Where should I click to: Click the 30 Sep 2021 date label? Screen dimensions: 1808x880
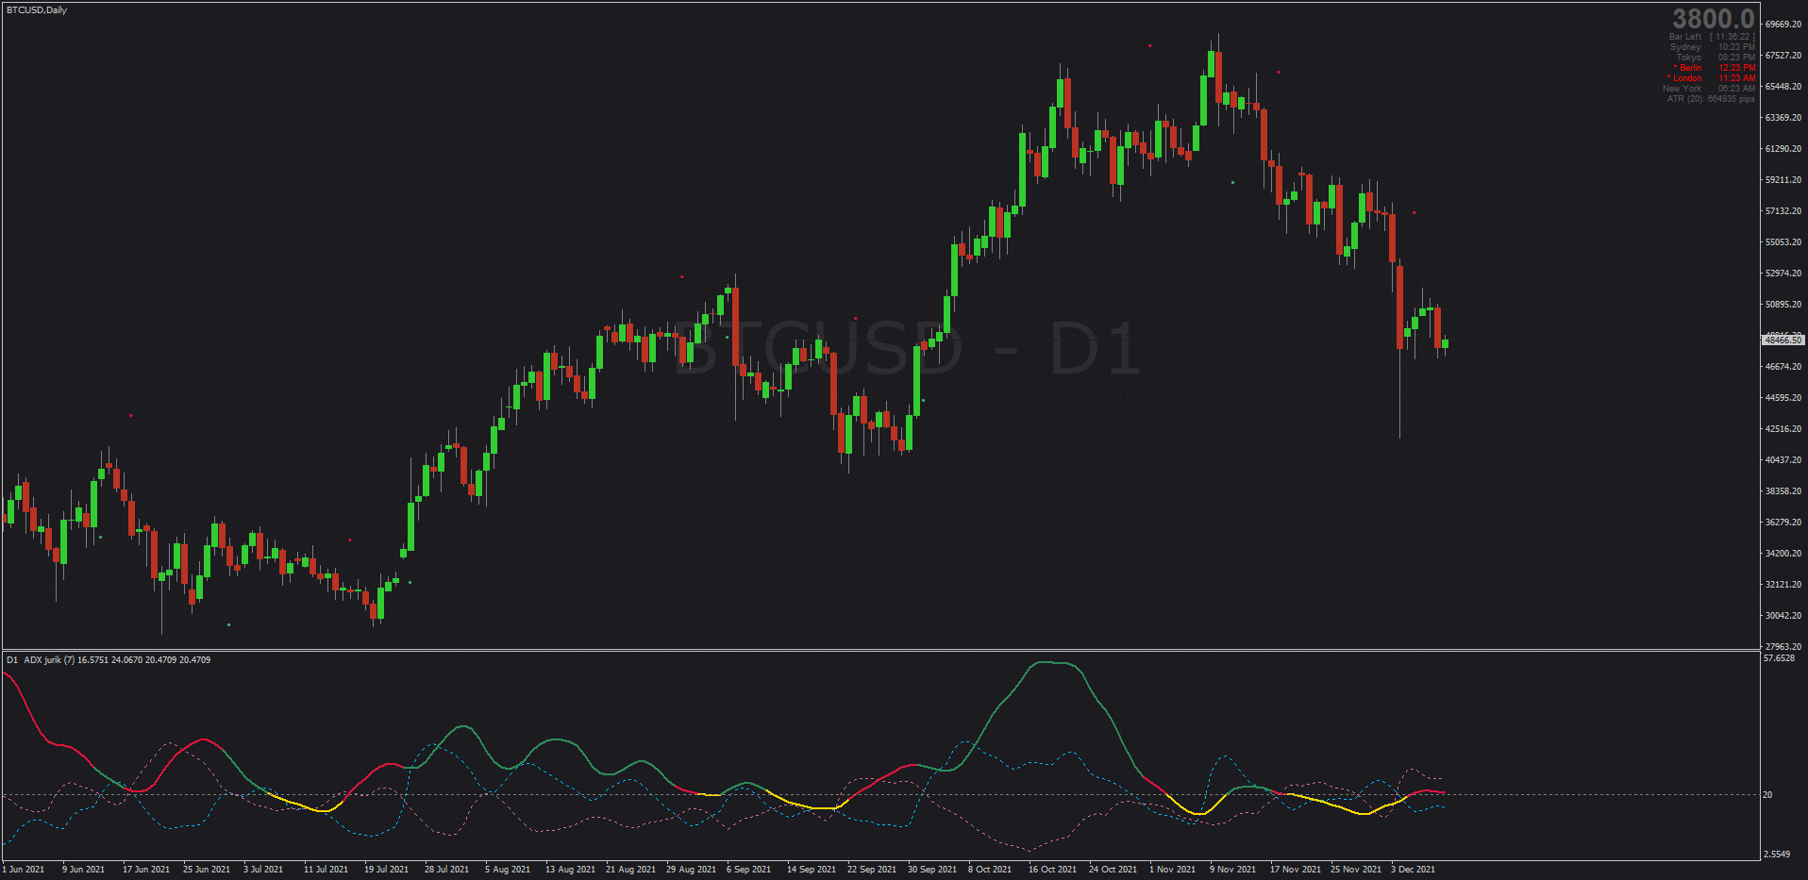pos(932,870)
